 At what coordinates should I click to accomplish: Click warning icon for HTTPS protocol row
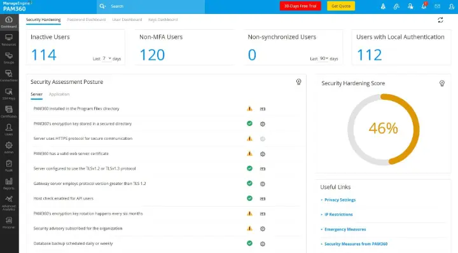point(249,139)
